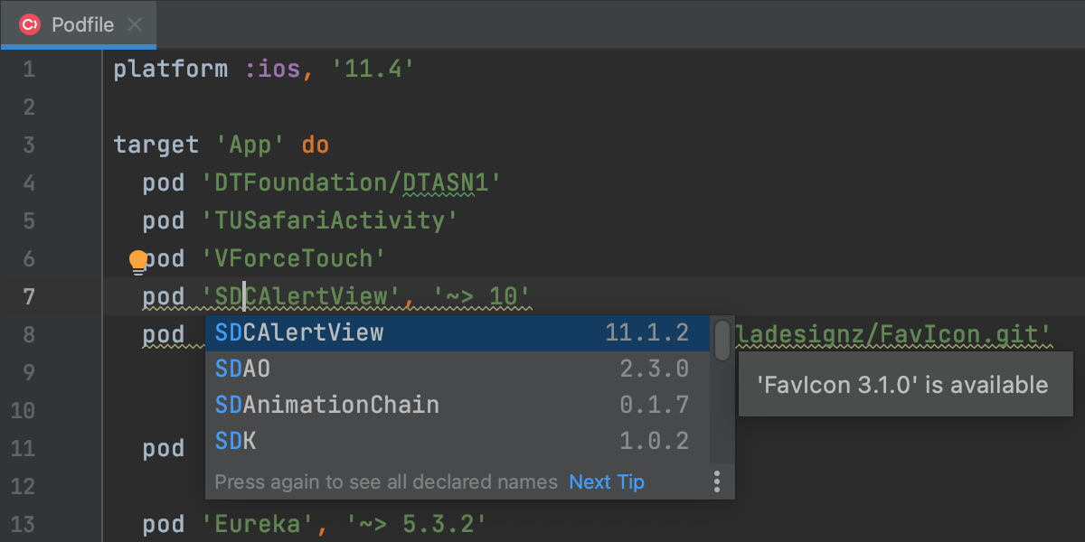Close the Podfile editor tab
The image size is (1085, 542).
(135, 24)
